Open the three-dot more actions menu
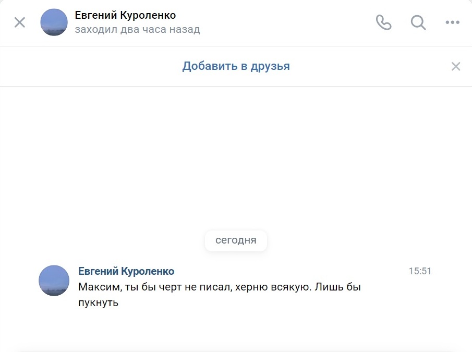 click(452, 22)
